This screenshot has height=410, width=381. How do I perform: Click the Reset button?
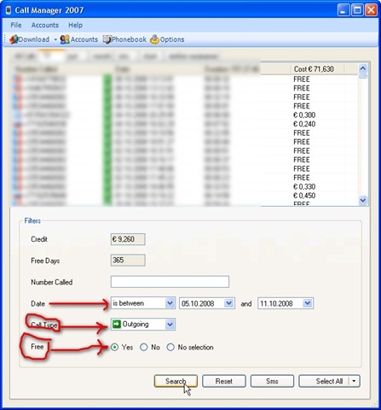click(224, 381)
